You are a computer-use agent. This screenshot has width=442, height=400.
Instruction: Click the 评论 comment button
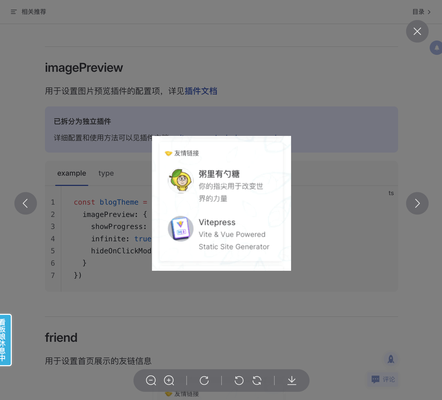coord(383,379)
